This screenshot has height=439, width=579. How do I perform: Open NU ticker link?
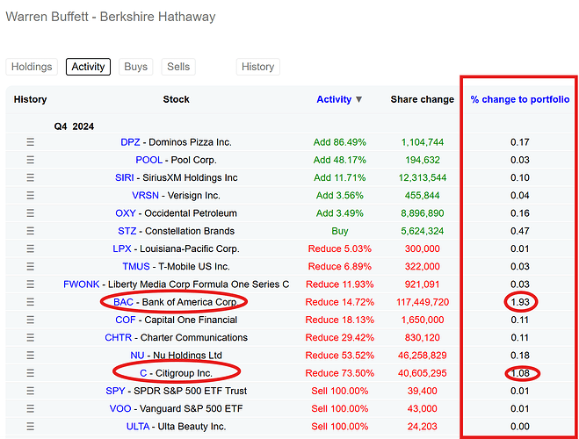[137, 356]
